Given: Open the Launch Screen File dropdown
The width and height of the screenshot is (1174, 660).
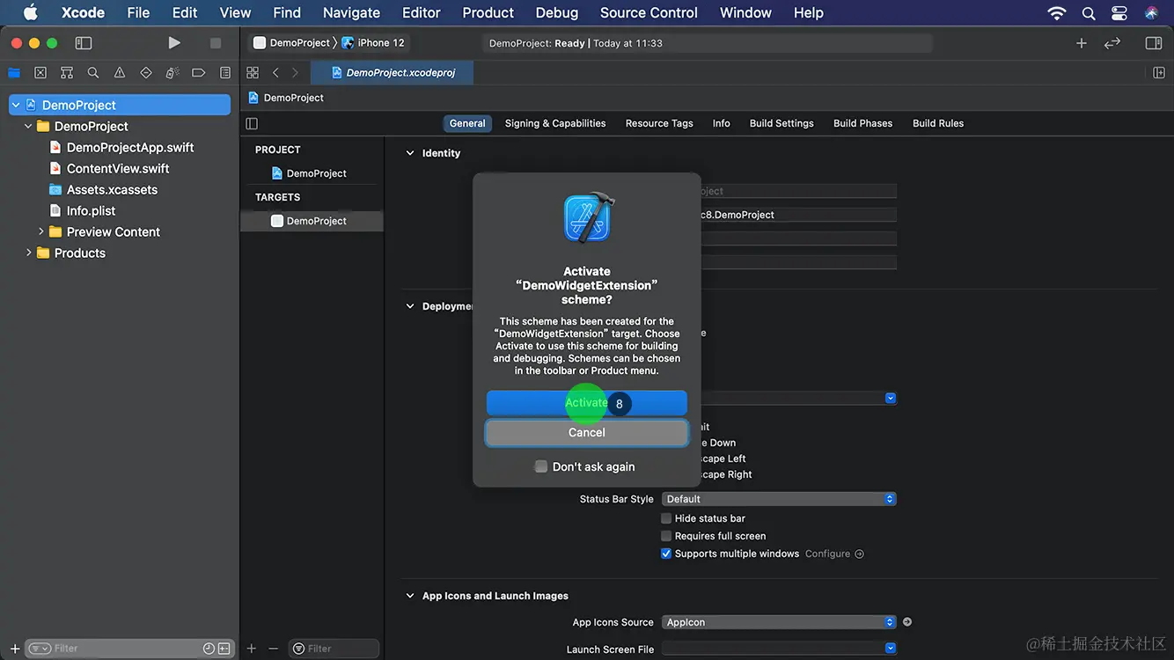Looking at the screenshot, I should click(779, 649).
